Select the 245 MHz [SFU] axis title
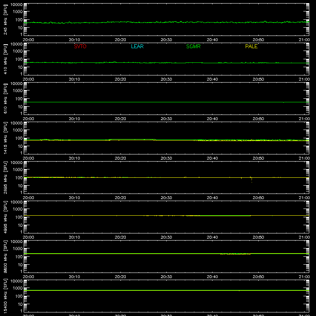The image size is (316, 316). [x=5, y=20]
